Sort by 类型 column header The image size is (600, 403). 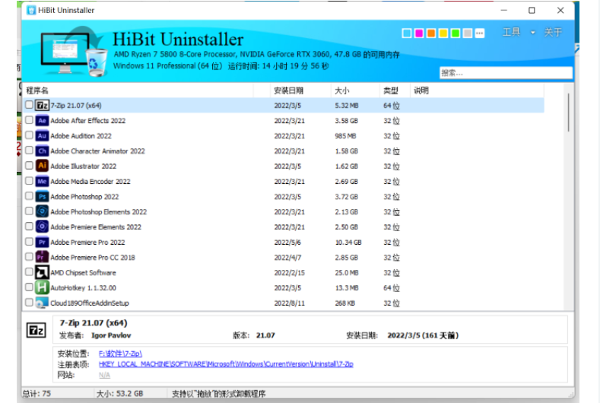tap(395, 90)
